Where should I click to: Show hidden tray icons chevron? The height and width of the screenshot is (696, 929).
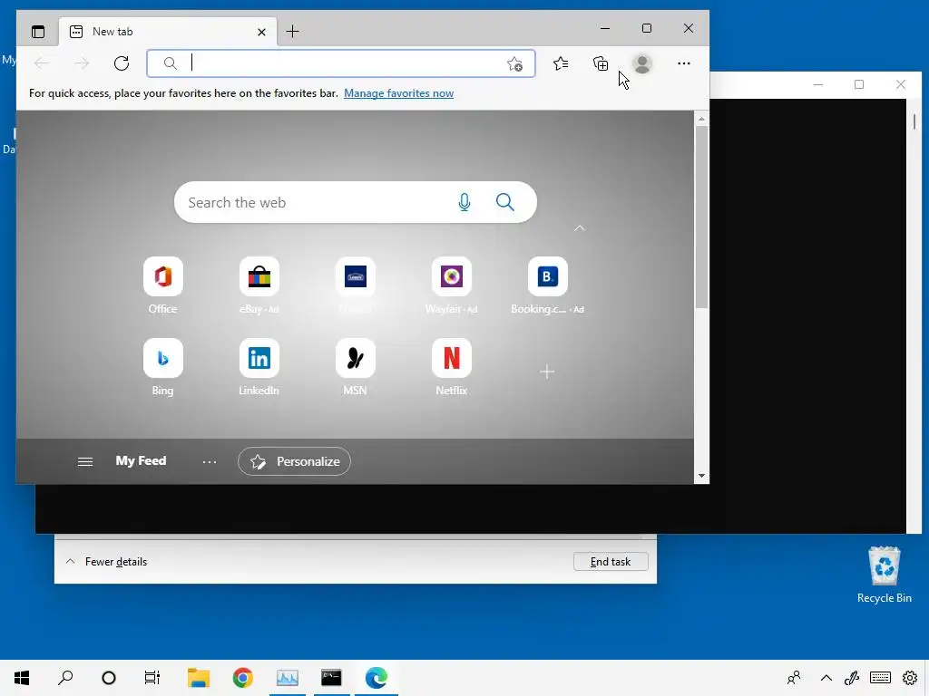[826, 678]
